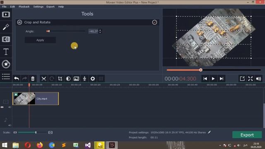Image resolution: width=265 pixels, height=149 pixels.
Task: Open the More tools list tab
Action: (6, 77)
